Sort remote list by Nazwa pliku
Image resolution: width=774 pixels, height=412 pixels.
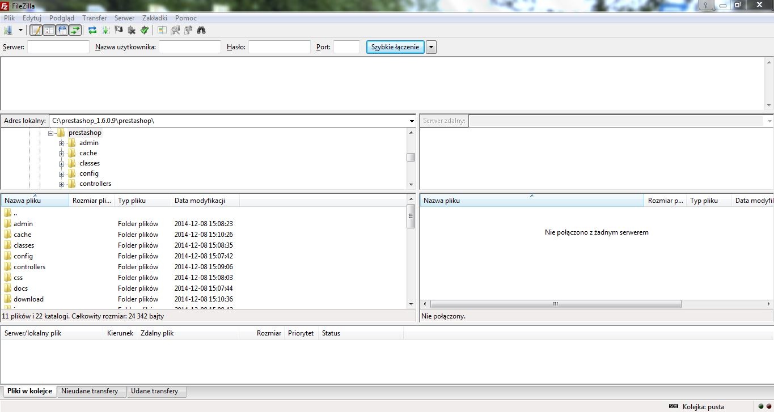[532, 201]
